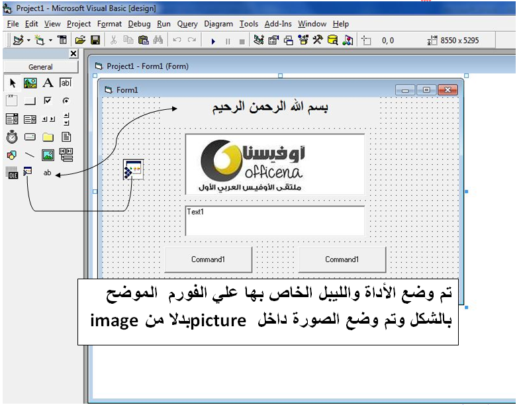The width and height of the screenshot is (521, 405).
Task: Open the Project menu
Action: pos(79,24)
